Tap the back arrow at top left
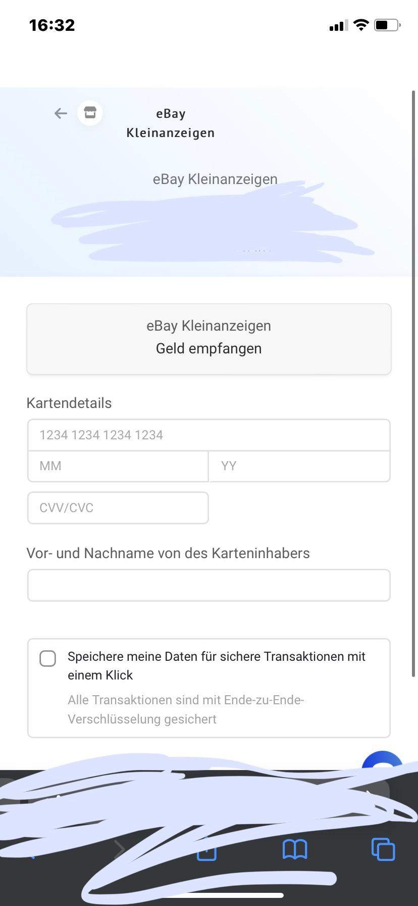 60,113
